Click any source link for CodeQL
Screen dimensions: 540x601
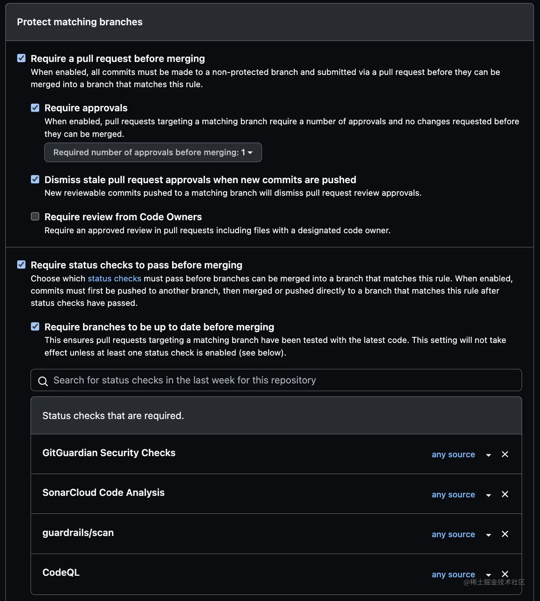click(453, 574)
